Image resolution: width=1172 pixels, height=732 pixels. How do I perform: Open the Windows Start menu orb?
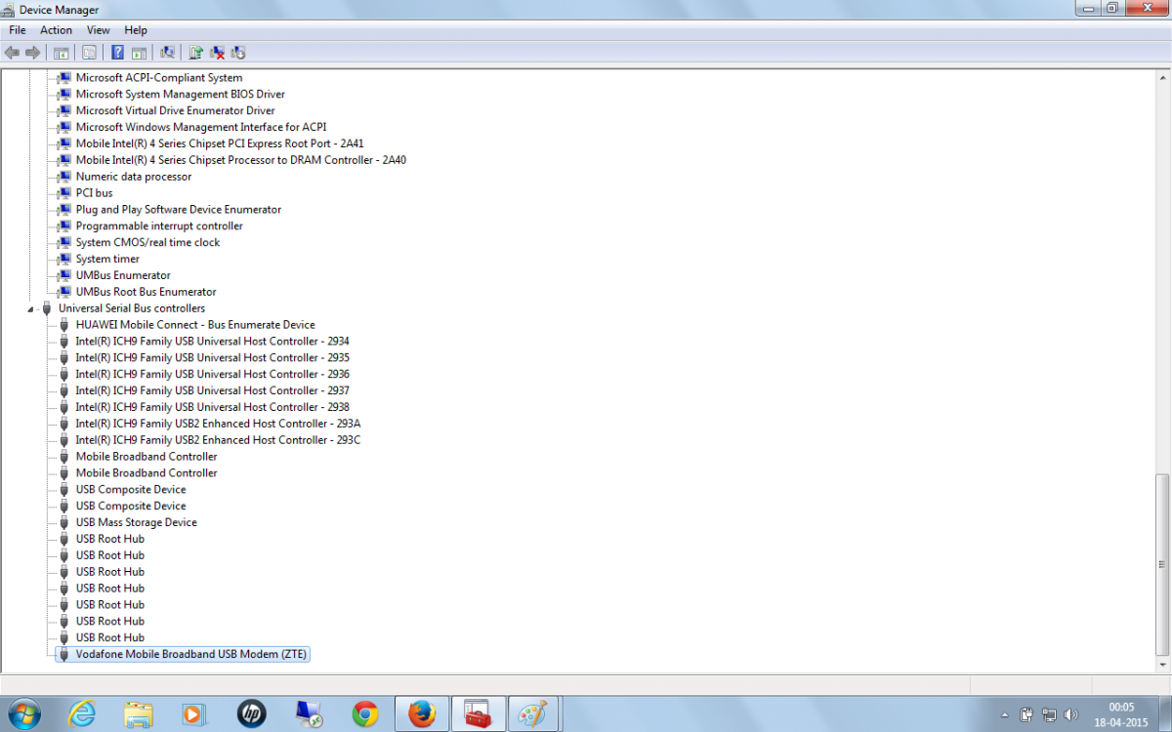tap(23, 713)
